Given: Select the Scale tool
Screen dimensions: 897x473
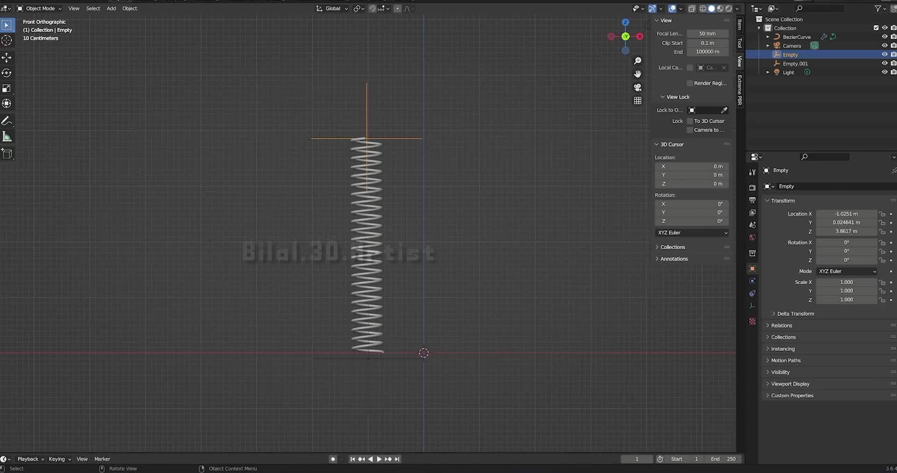Looking at the screenshot, I should pyautogui.click(x=7, y=88).
